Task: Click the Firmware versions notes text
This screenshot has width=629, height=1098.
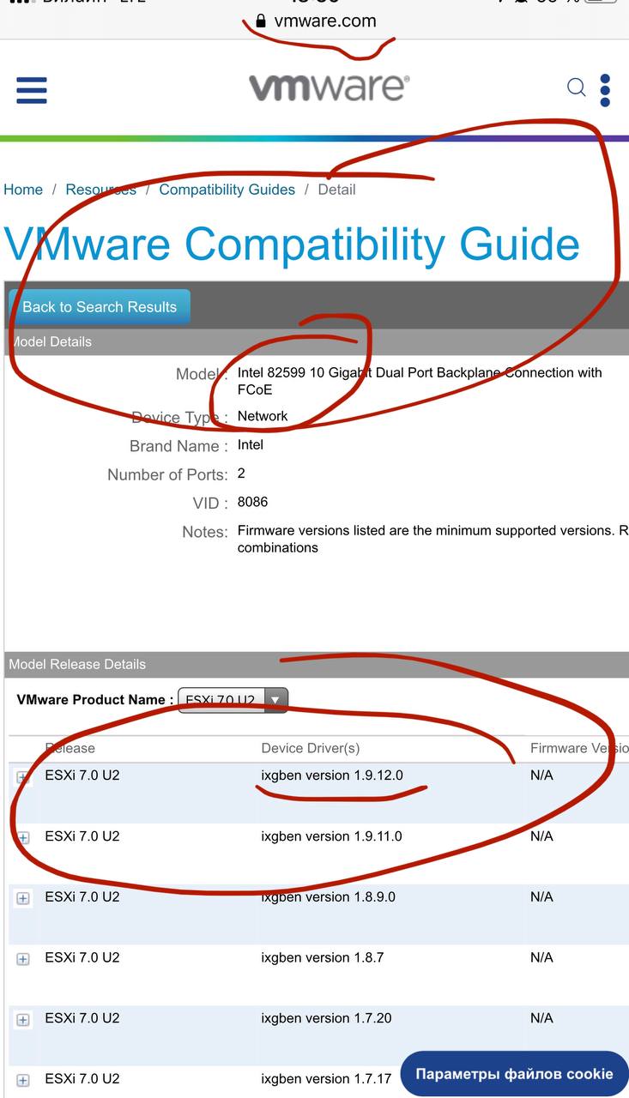Action: click(432, 539)
